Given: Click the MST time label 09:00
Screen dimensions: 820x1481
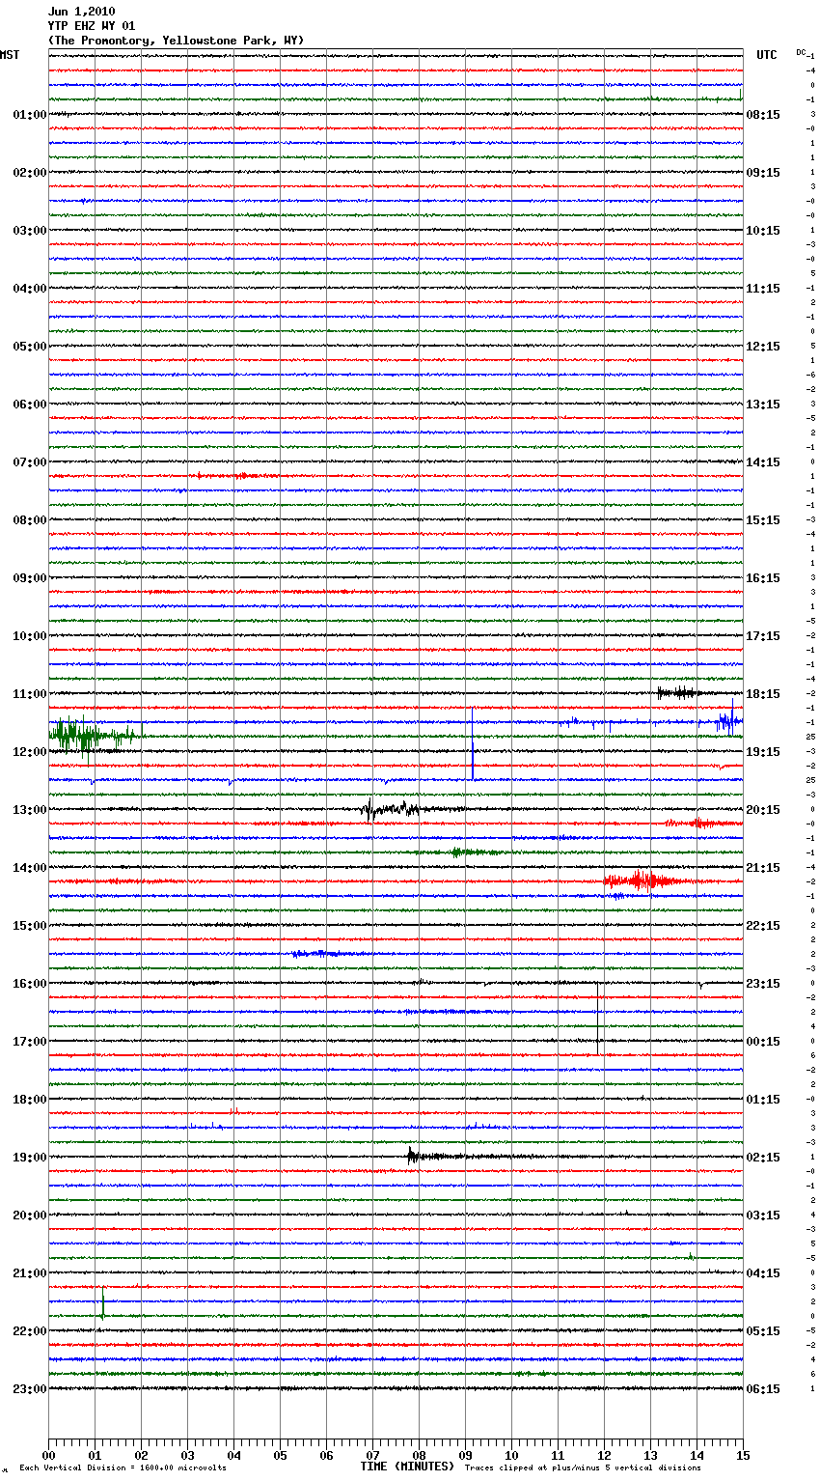Looking at the screenshot, I should [30, 578].
